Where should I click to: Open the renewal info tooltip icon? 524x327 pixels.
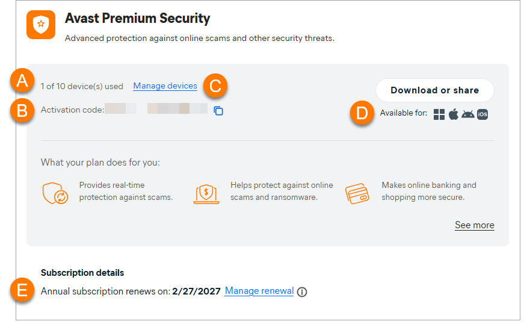pyautogui.click(x=302, y=292)
